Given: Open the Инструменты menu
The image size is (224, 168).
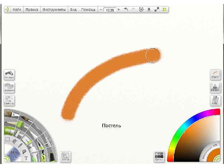Looking at the screenshot, I should tap(54, 10).
